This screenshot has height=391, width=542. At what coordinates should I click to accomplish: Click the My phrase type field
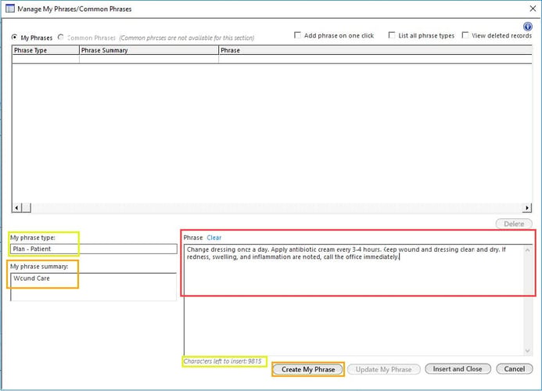[94, 249]
